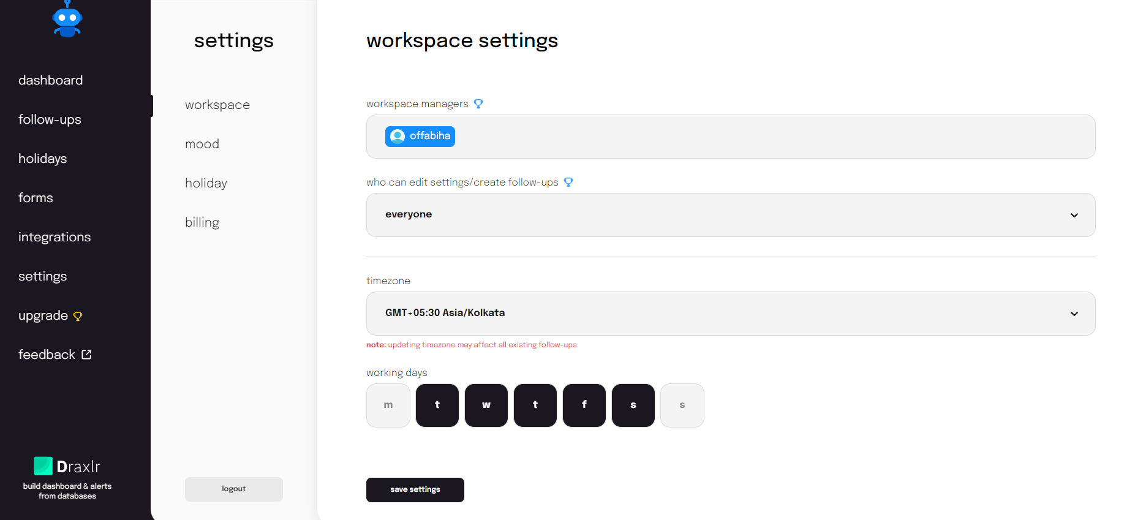1135x520 pixels.
Task: Switch to the mood settings tab
Action: (202, 144)
